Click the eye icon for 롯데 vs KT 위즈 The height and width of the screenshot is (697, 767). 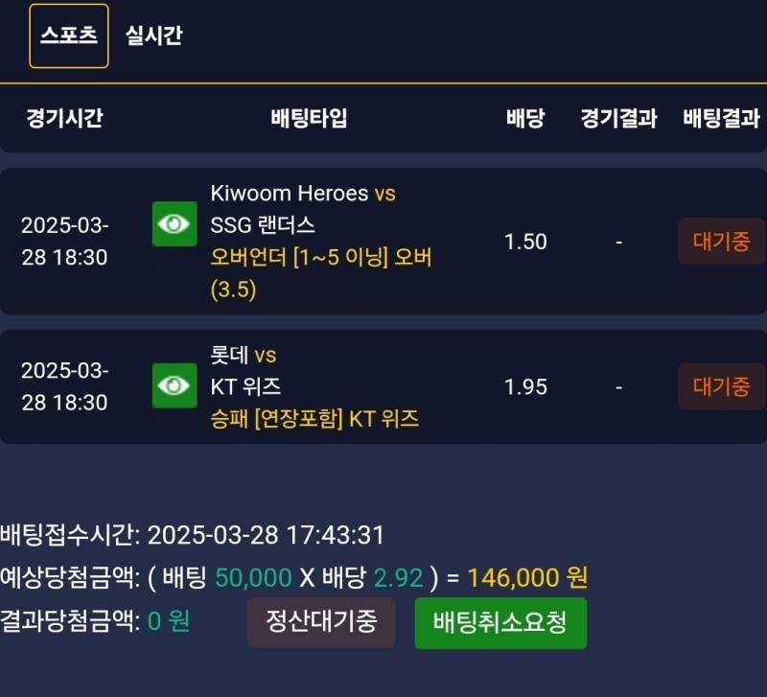[x=174, y=385]
